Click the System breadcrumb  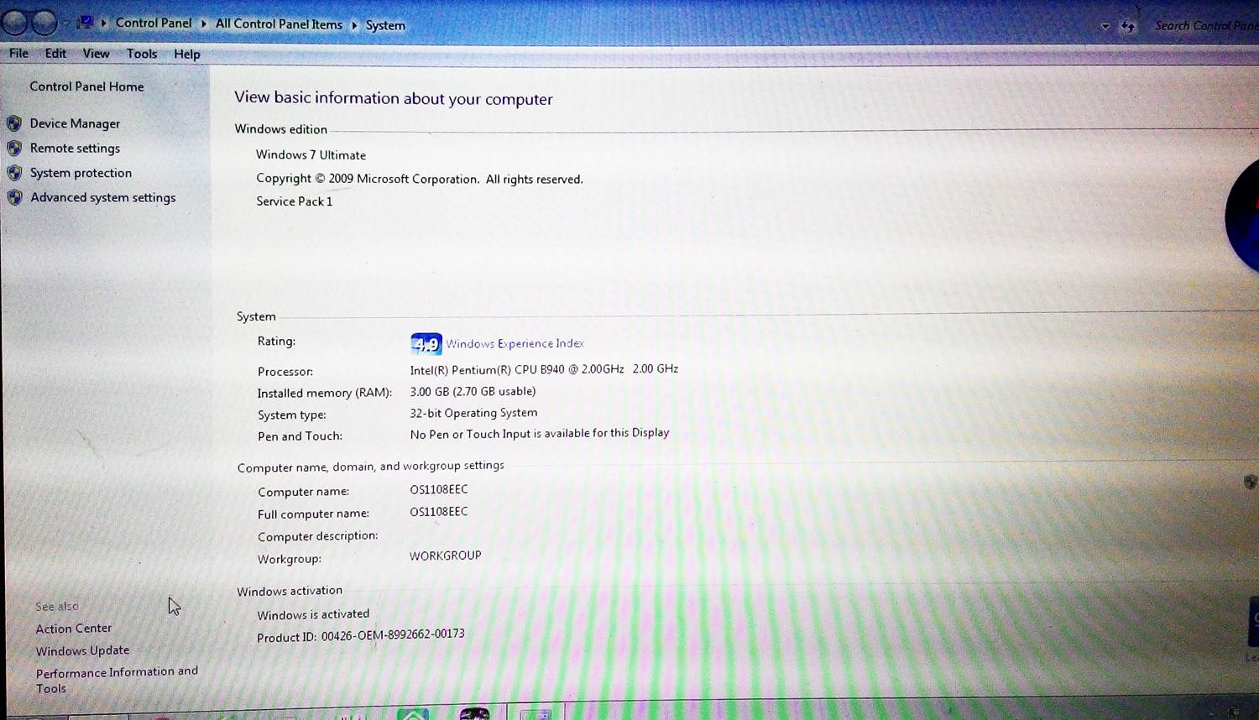pyautogui.click(x=385, y=25)
